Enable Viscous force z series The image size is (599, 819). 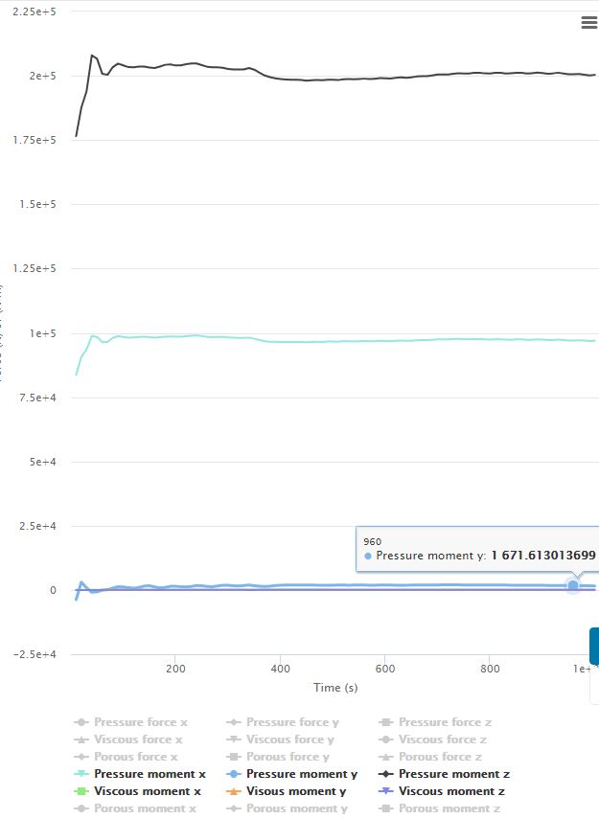(442, 739)
